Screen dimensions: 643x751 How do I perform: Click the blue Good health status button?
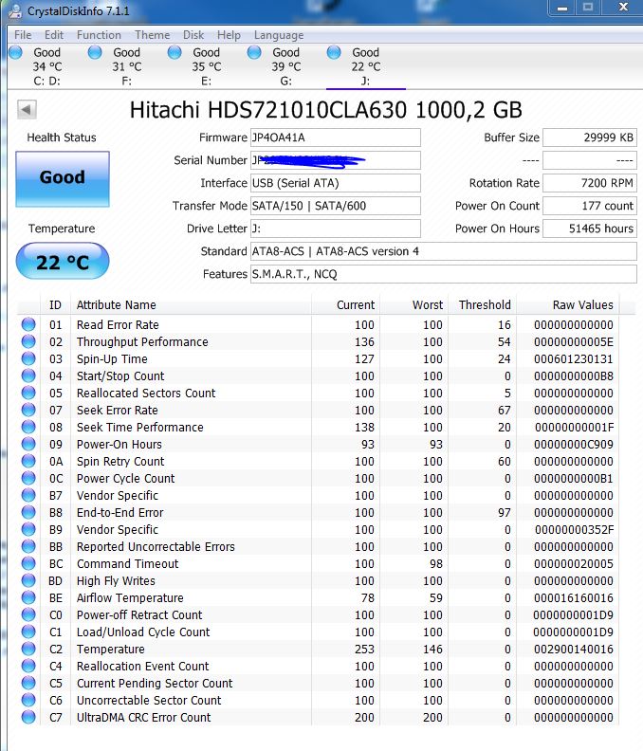pos(63,179)
